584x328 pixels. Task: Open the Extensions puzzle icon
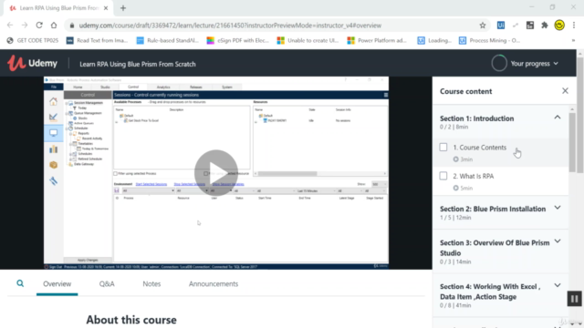(x=545, y=26)
